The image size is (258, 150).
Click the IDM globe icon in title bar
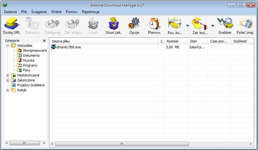coord(5,5)
